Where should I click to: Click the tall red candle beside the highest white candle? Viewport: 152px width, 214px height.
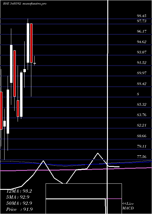click(31, 43)
